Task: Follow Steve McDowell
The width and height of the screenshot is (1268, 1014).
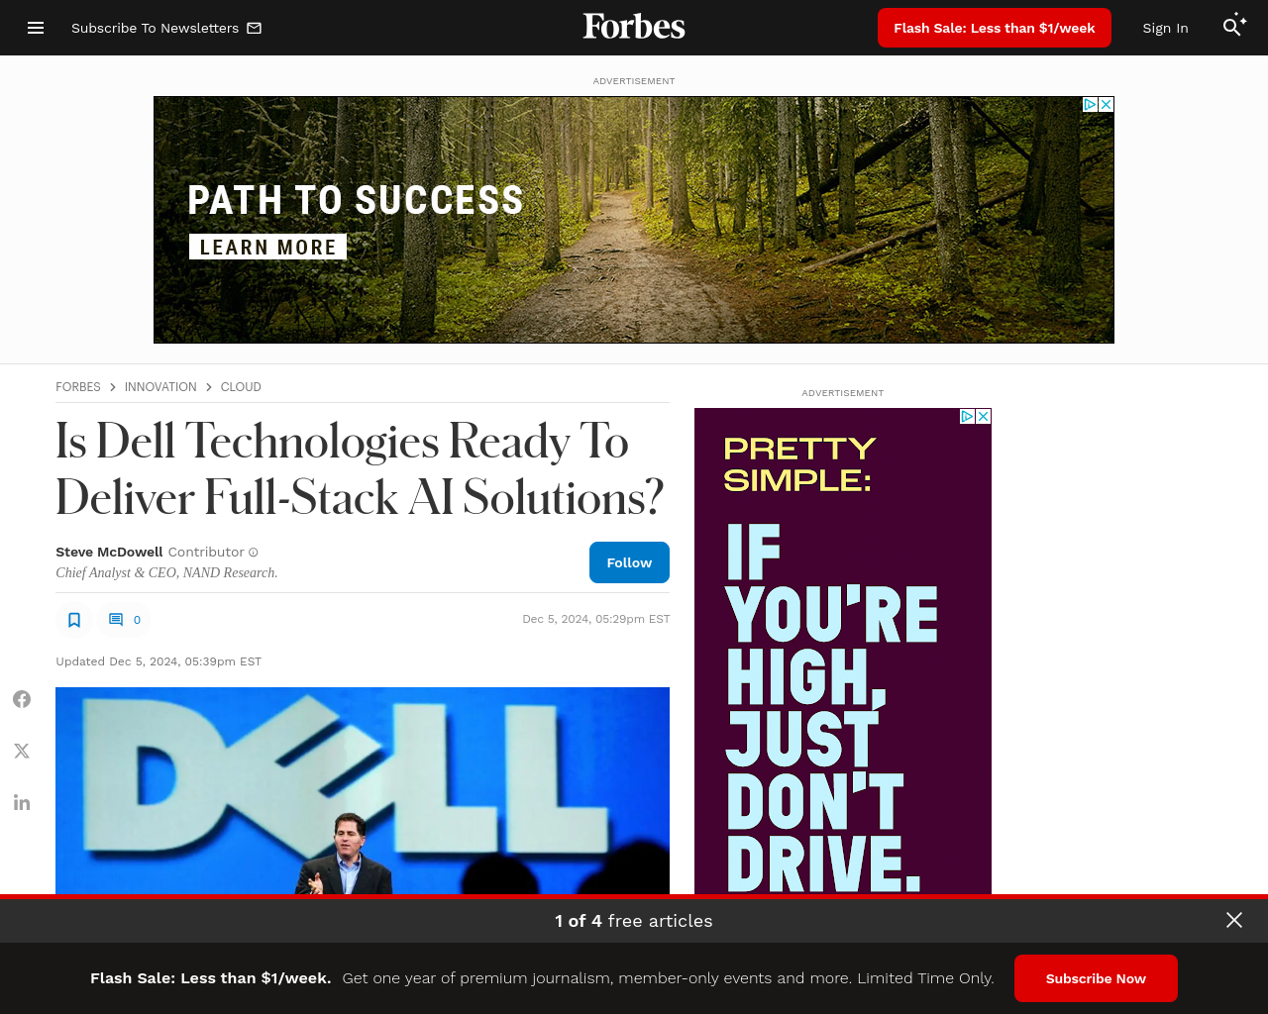Action: 629,562
